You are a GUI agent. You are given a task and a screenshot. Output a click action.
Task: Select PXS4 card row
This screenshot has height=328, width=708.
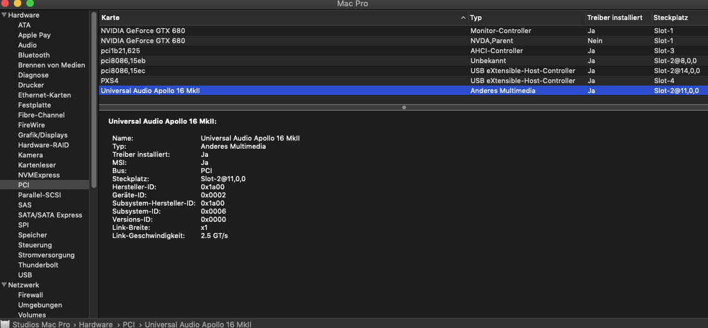[x=403, y=81]
